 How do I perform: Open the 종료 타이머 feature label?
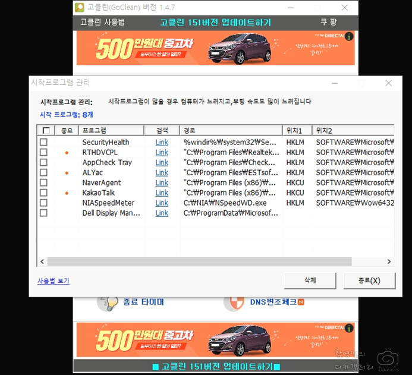click(143, 302)
